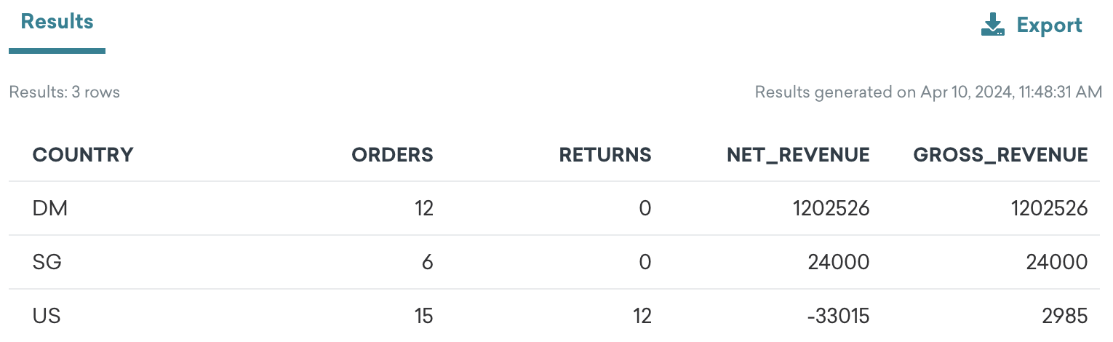Image resolution: width=1113 pixels, height=342 pixels.
Task: Click the DM orders value 12
Action: point(422,209)
